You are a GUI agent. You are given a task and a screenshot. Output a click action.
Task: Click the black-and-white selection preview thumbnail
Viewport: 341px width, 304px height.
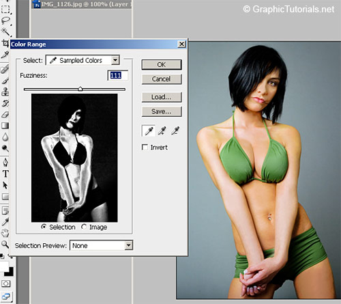click(x=74, y=158)
